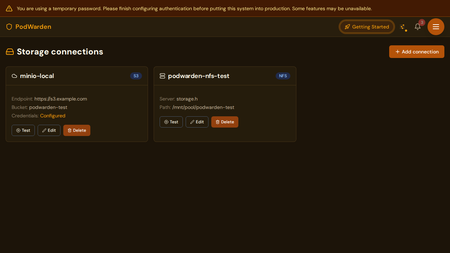
Task: Click the PodWarden brand name link
Action: pyautogui.click(x=33, y=27)
